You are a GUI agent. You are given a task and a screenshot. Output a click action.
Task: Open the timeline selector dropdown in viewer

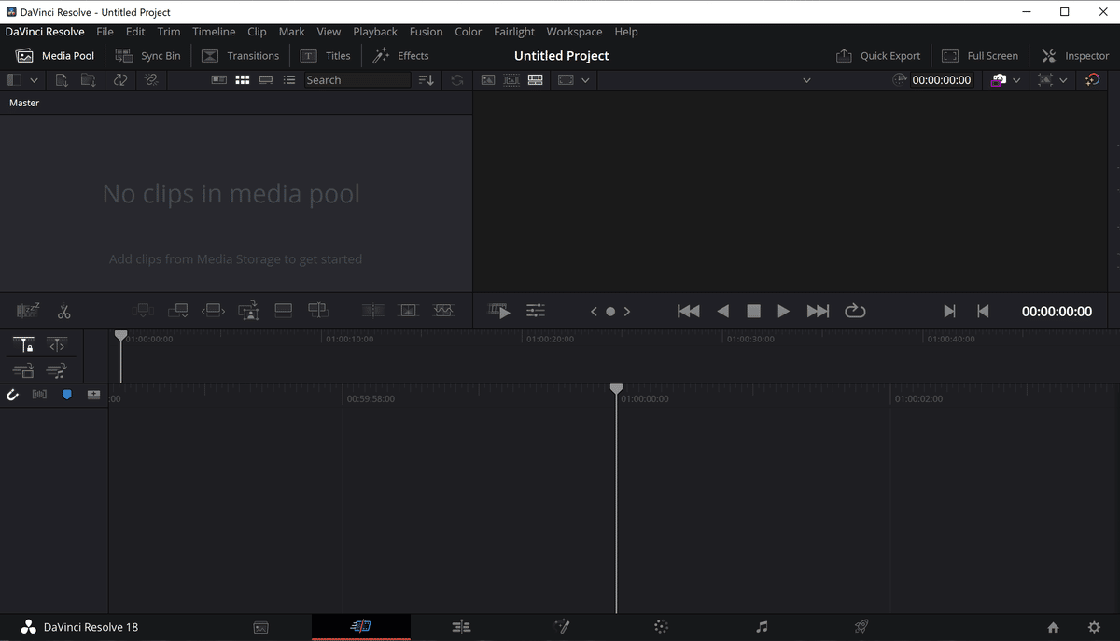[x=807, y=80]
